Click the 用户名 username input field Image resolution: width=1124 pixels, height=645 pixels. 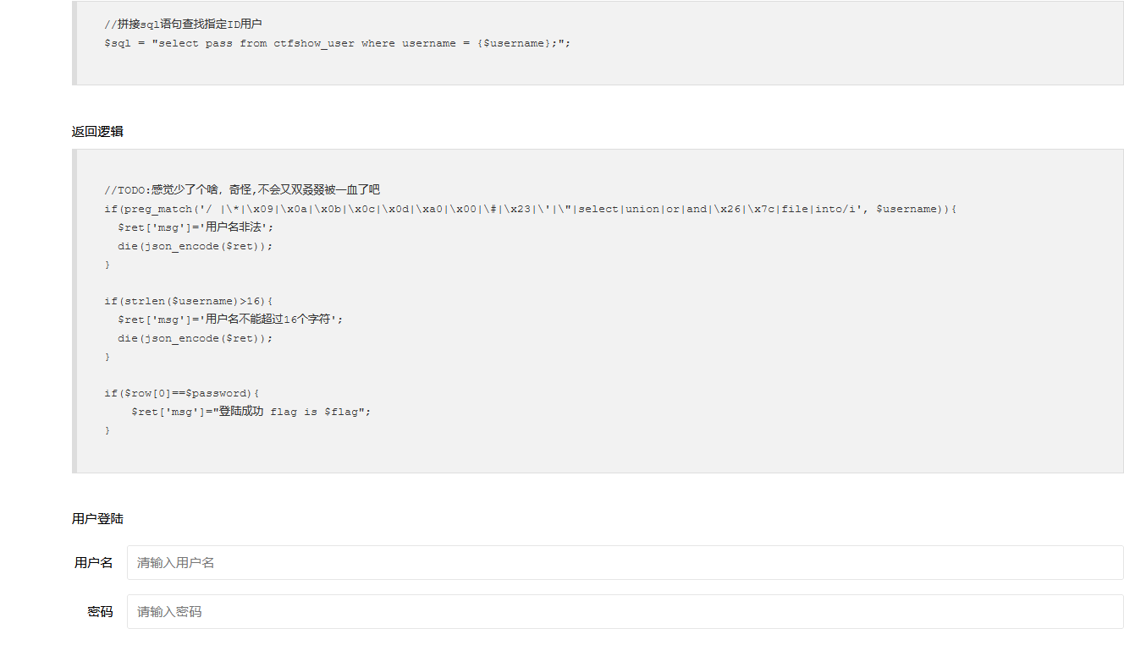coord(625,562)
